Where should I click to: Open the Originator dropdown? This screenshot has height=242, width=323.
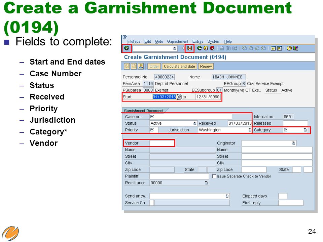(293, 143)
